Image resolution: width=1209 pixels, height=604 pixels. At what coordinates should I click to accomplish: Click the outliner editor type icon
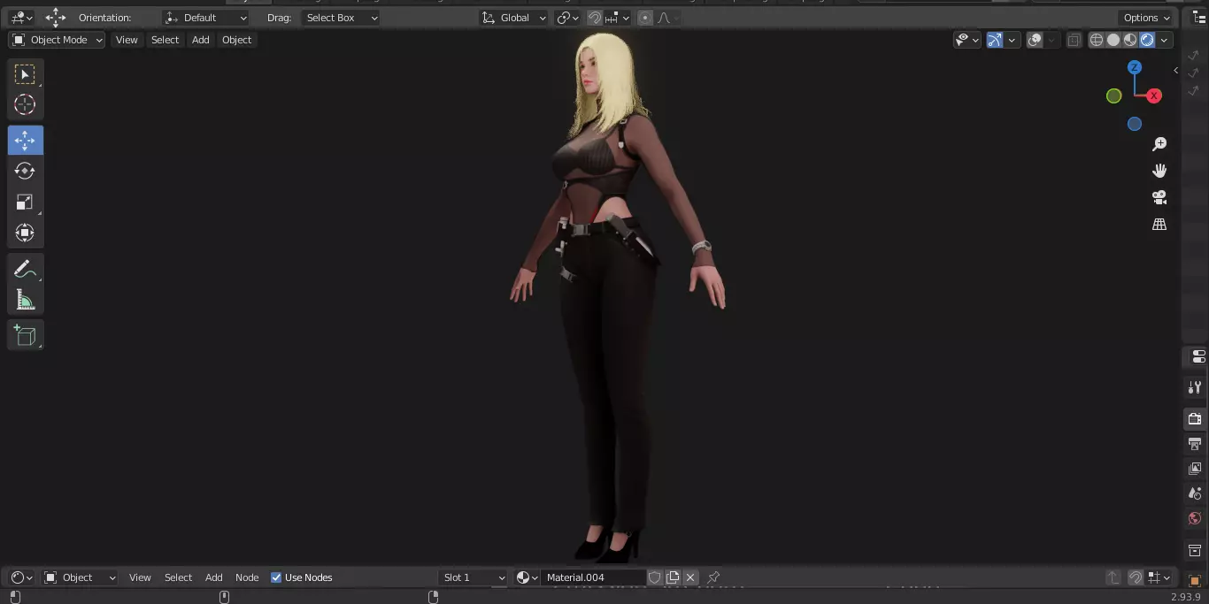point(1199,18)
